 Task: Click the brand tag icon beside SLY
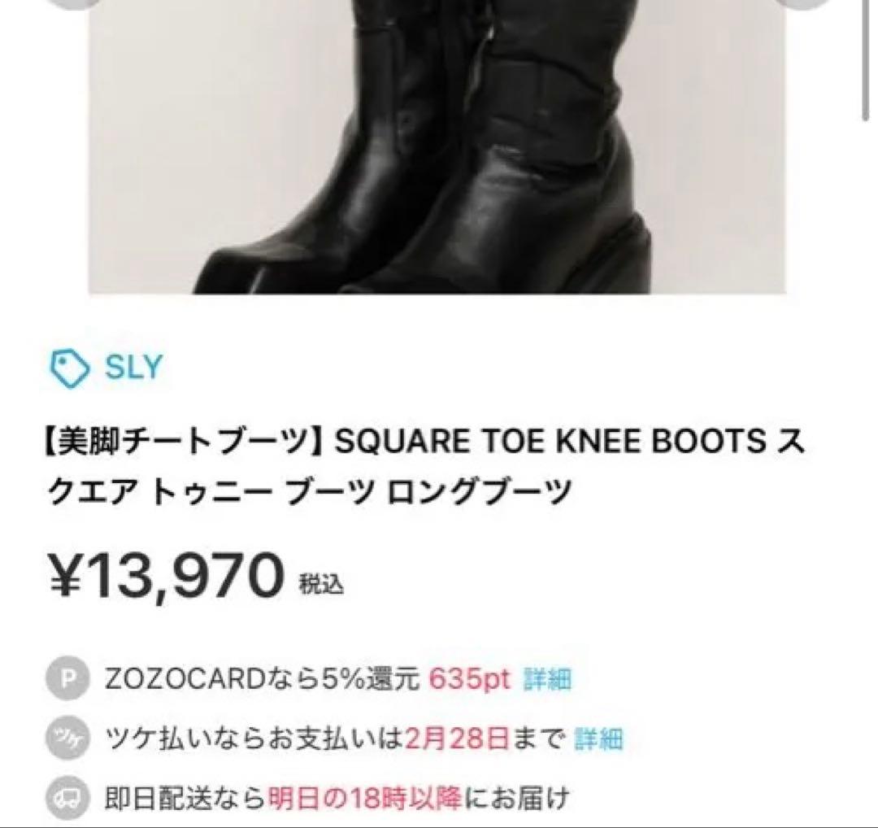pyautogui.click(x=69, y=368)
